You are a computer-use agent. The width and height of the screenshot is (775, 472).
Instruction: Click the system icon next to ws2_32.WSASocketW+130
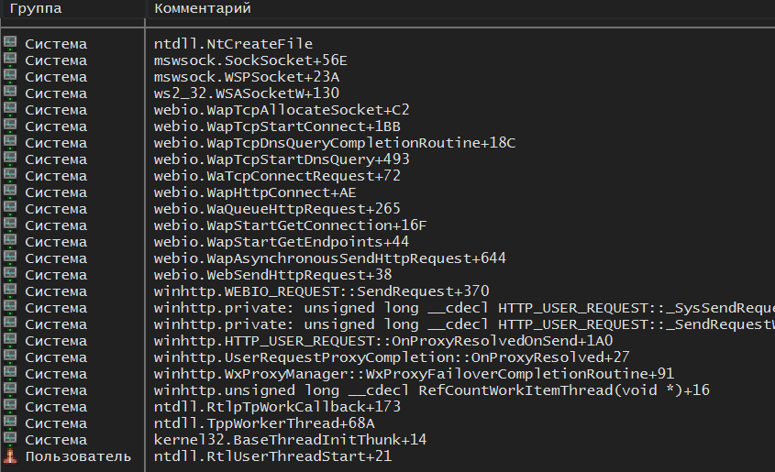click(x=11, y=93)
